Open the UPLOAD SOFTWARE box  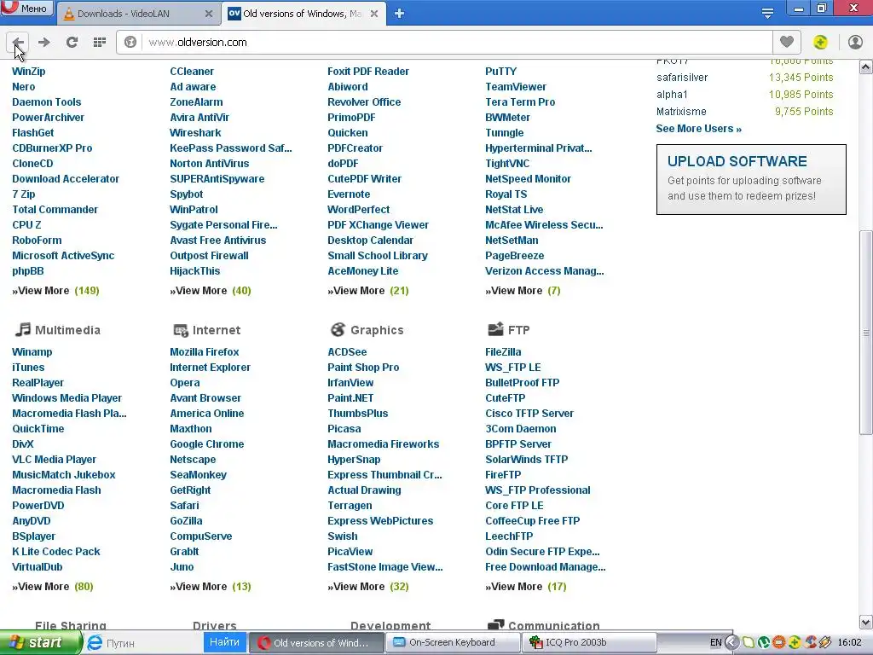(751, 179)
